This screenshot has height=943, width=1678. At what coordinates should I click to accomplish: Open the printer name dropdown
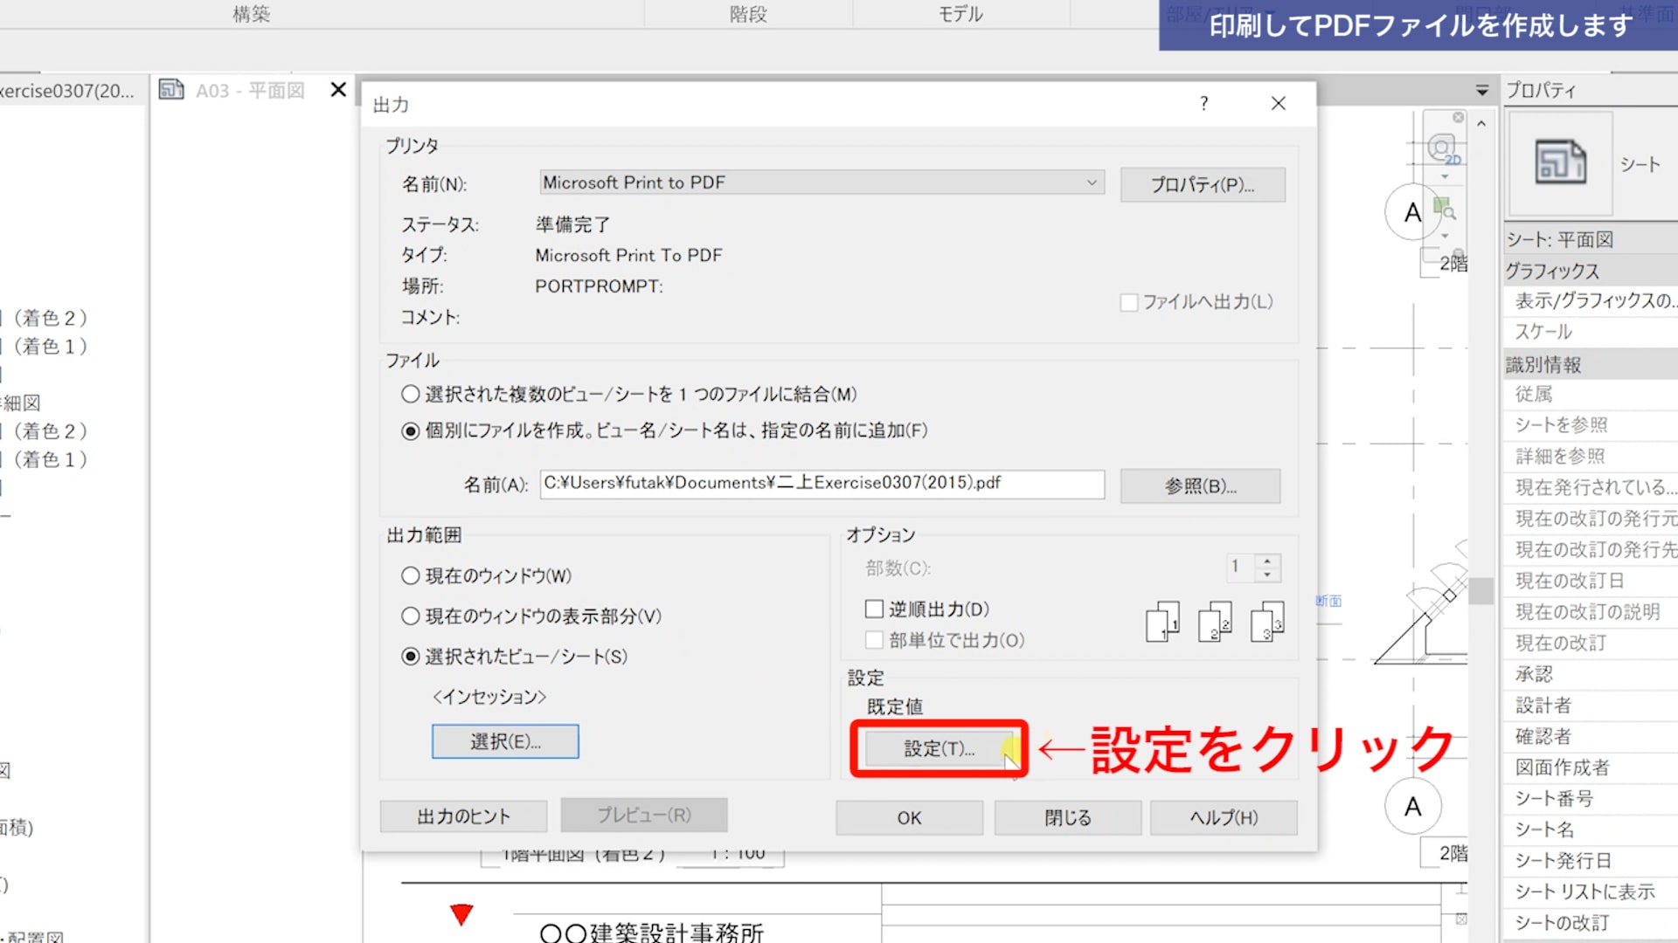point(1091,182)
